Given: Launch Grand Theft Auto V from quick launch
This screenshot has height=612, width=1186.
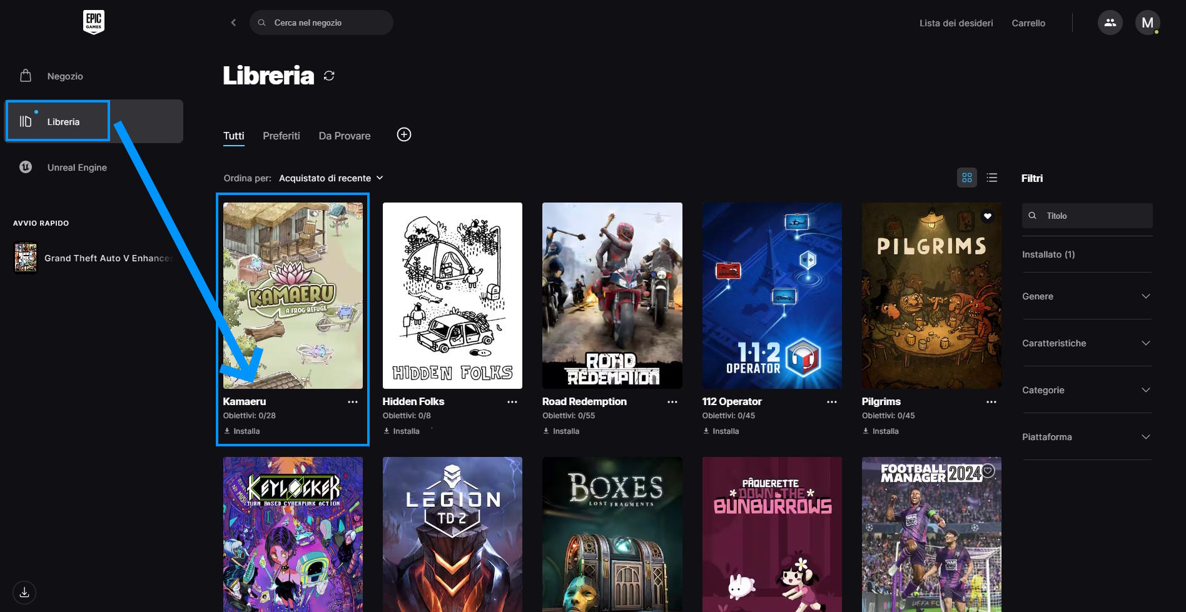Looking at the screenshot, I should click(94, 258).
